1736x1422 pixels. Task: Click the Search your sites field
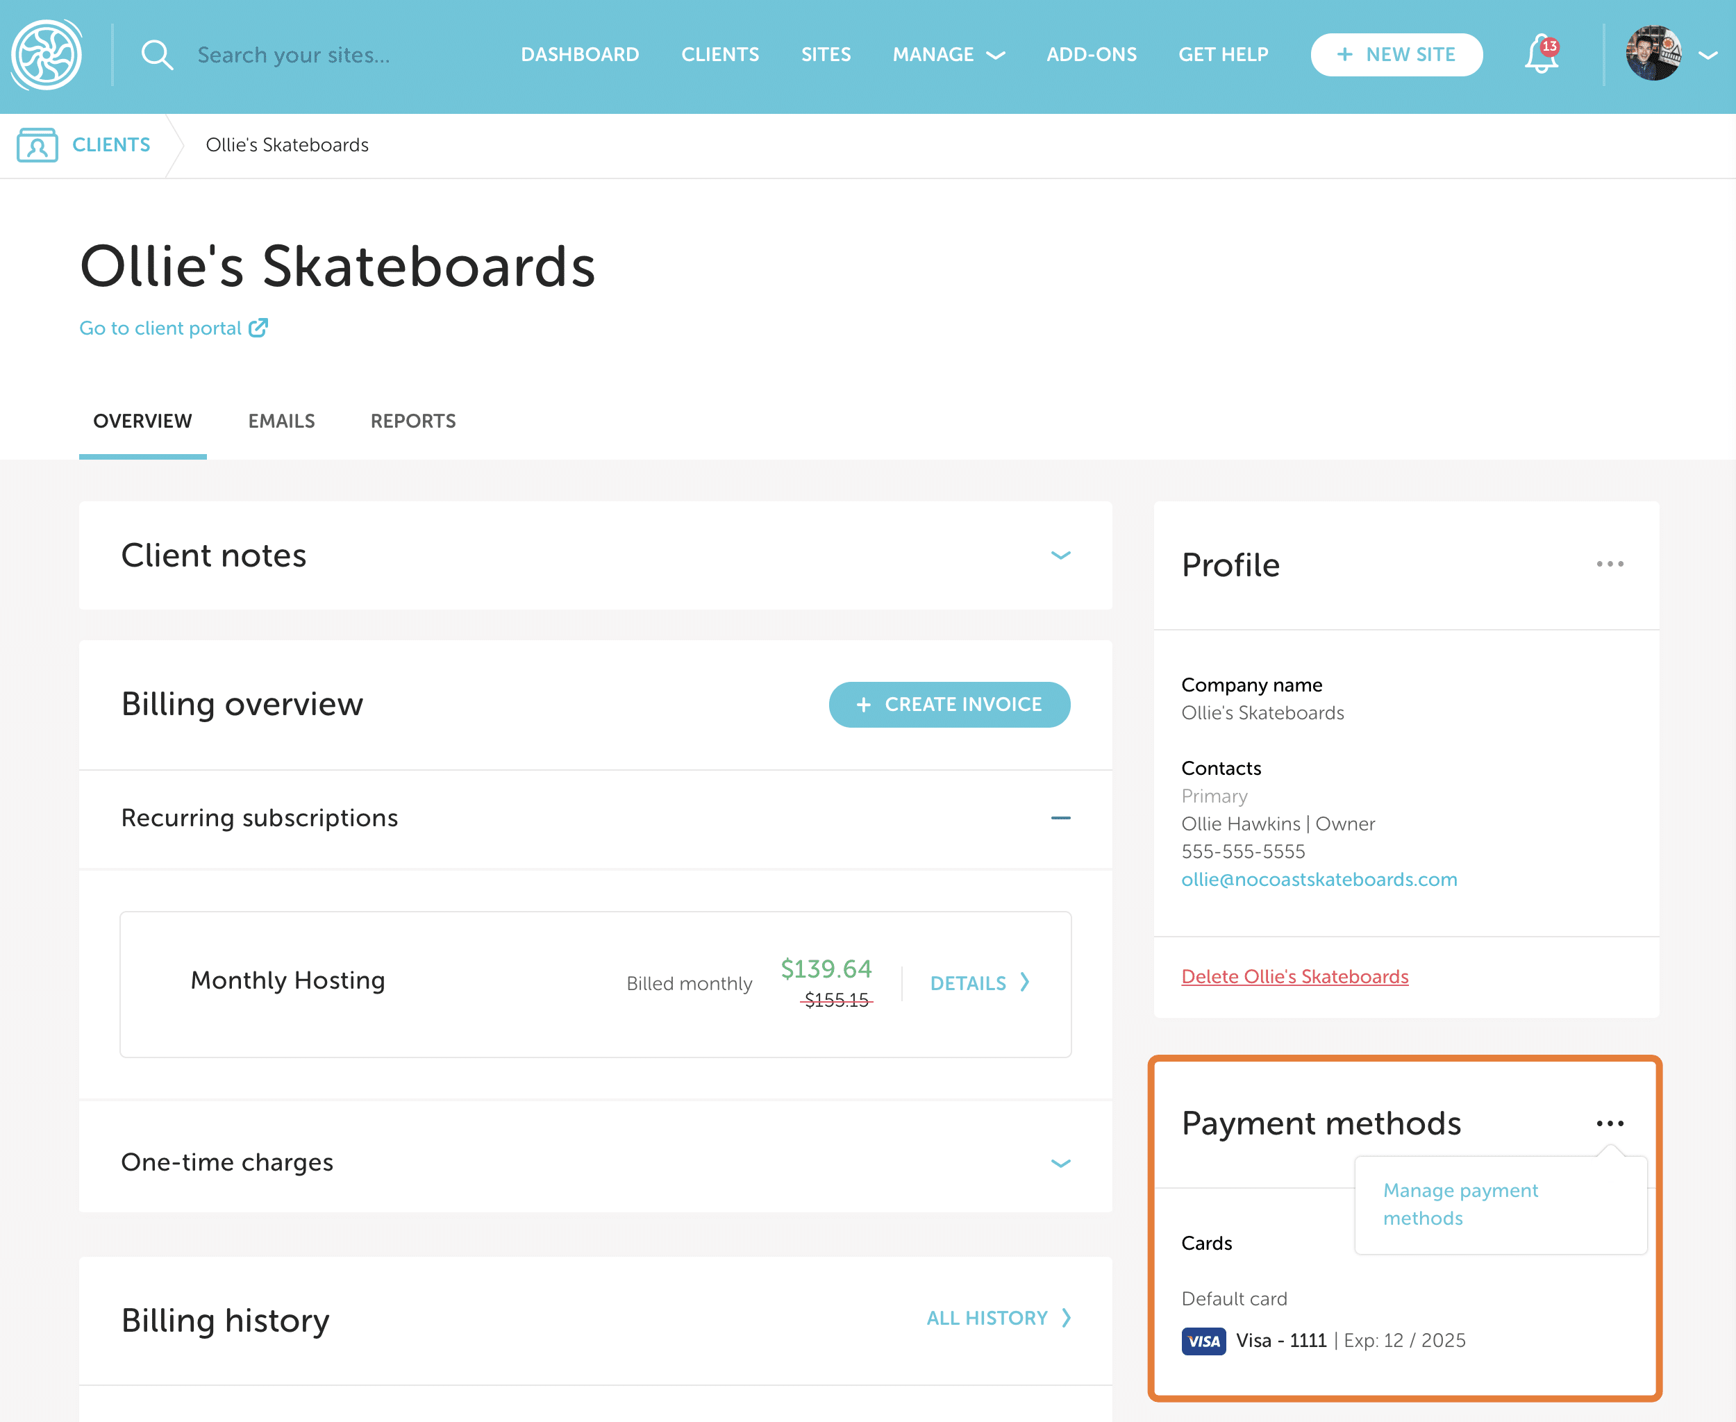coord(293,55)
